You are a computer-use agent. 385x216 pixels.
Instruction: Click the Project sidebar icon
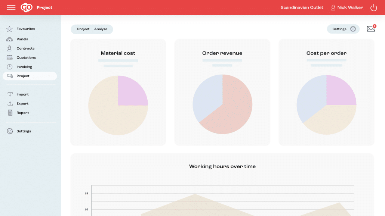tap(10, 76)
